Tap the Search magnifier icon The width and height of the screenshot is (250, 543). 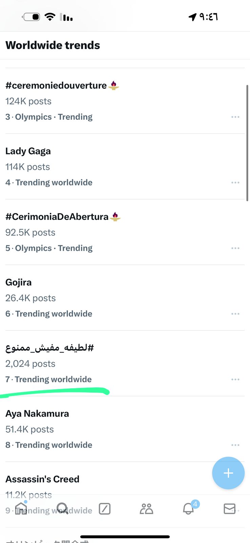pyautogui.click(x=63, y=509)
